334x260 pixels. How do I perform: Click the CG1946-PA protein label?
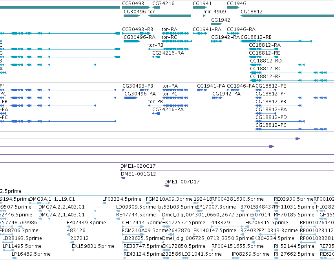pyautogui.click(x=241, y=86)
